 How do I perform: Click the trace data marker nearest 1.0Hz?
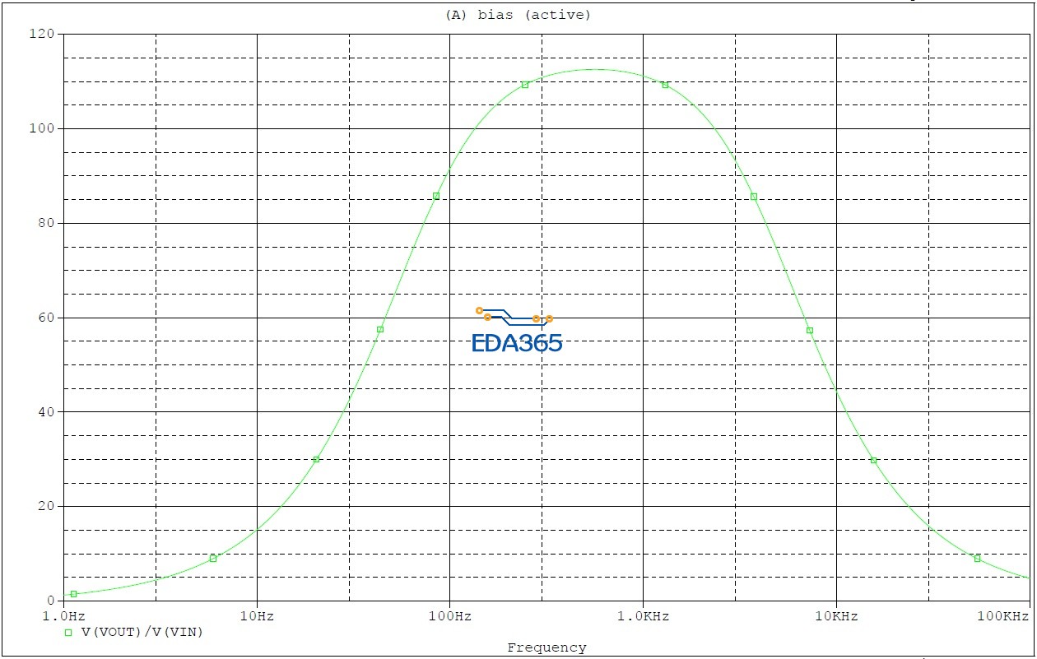click(73, 593)
